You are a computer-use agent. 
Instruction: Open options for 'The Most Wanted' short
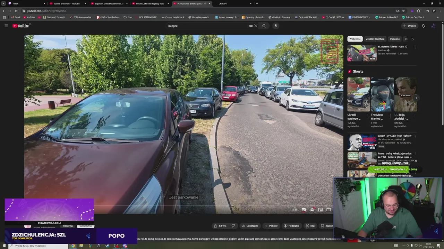(391, 116)
